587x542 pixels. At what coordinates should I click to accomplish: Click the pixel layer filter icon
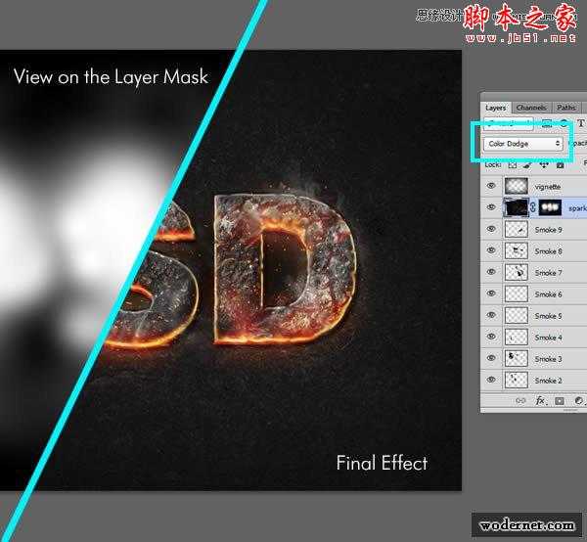tap(547, 123)
